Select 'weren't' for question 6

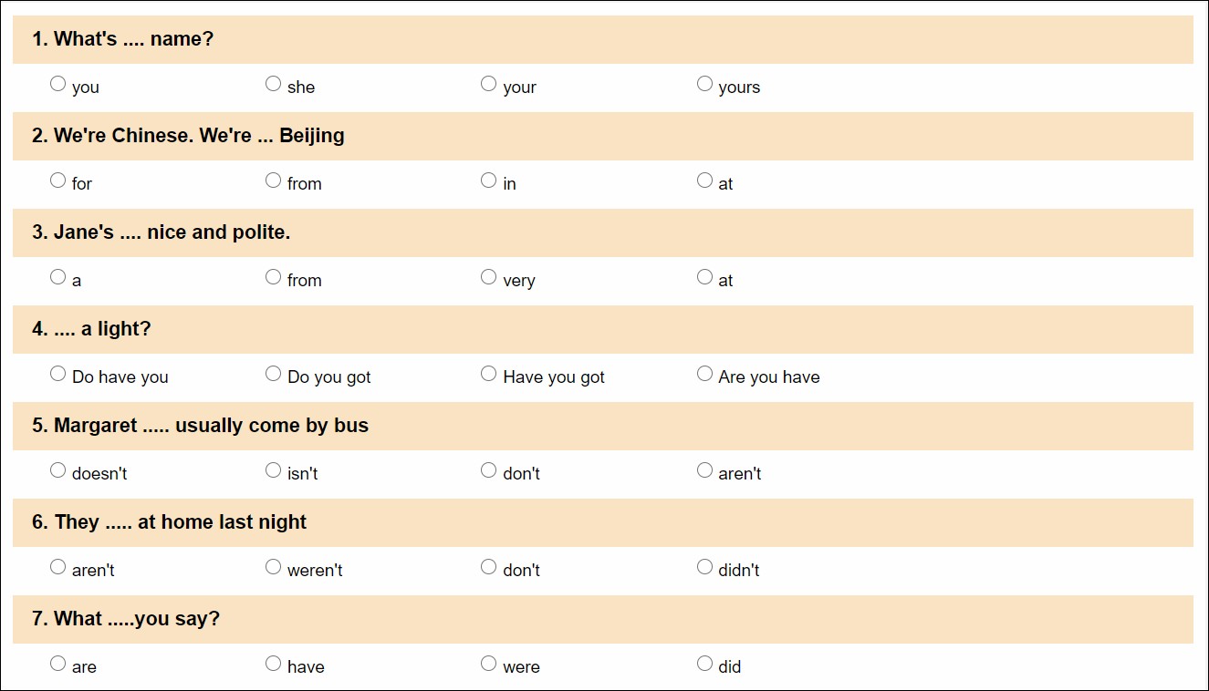point(274,567)
